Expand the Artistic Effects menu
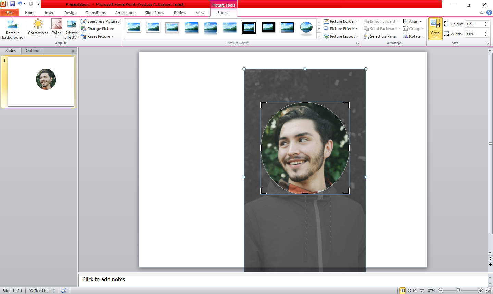The height and width of the screenshot is (294, 493). coord(71,29)
